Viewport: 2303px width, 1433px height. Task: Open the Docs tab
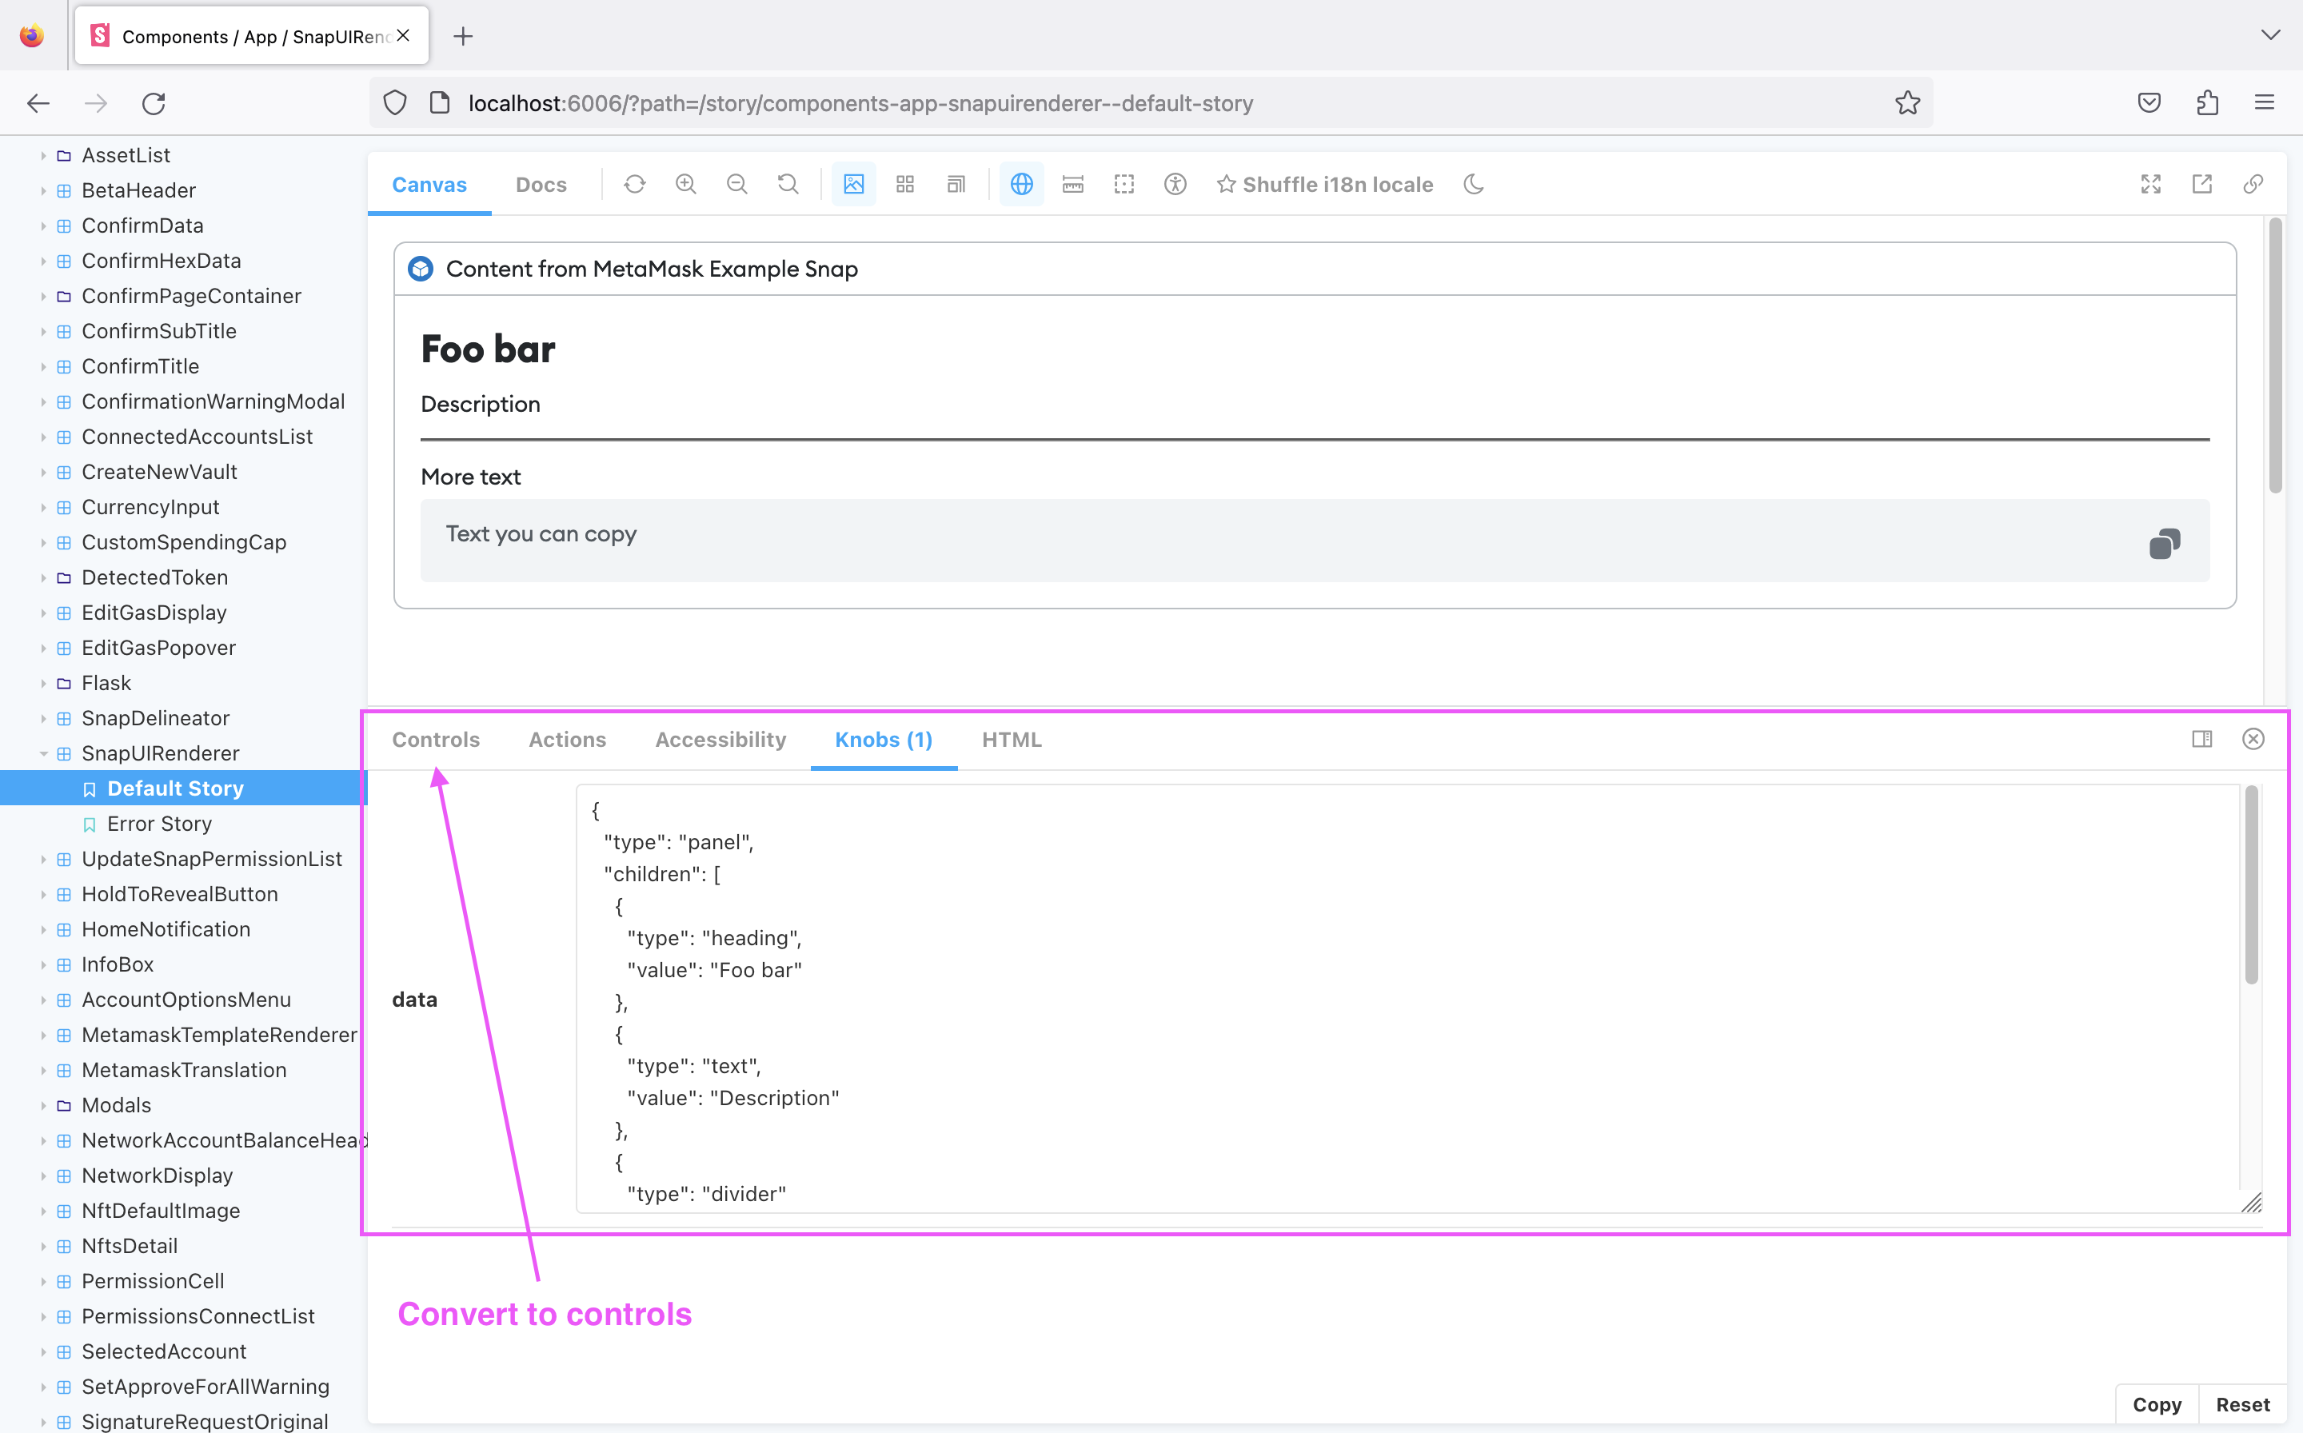click(x=541, y=184)
